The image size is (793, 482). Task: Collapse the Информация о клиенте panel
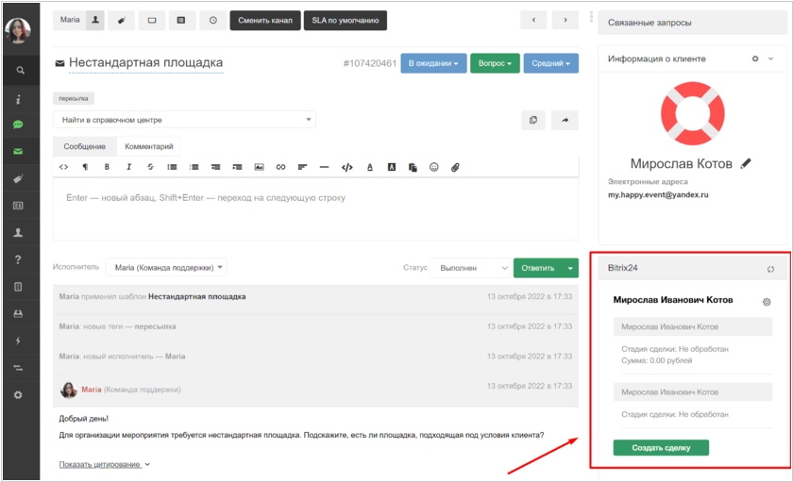770,58
